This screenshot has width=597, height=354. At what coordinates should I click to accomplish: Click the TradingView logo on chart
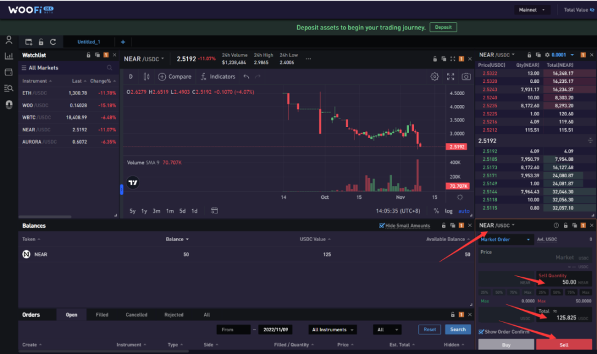pyautogui.click(x=133, y=182)
